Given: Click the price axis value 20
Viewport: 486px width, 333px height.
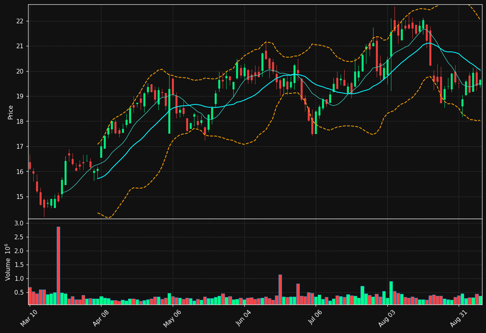Looking at the screenshot, I should tap(20, 71).
